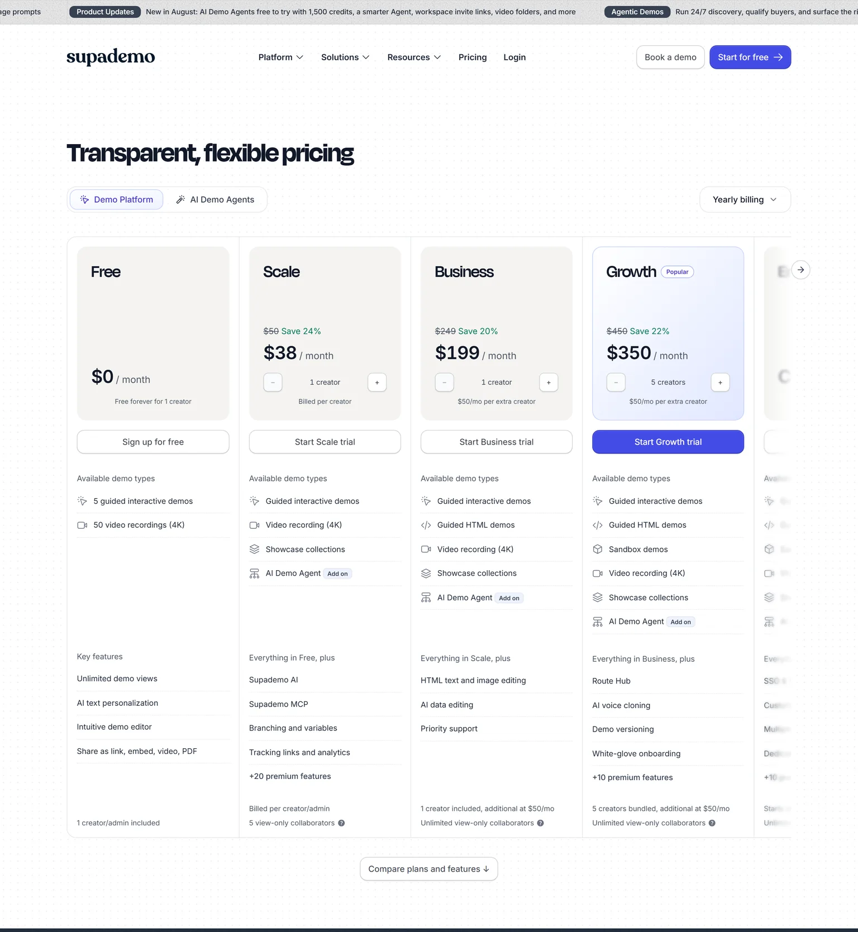Click magic wand icon in AI Demo Agents tab

(180, 199)
